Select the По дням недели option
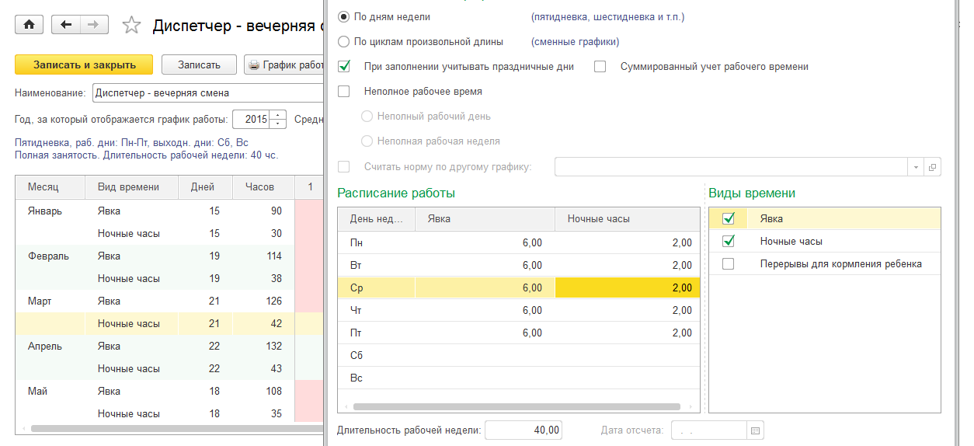 coord(343,16)
